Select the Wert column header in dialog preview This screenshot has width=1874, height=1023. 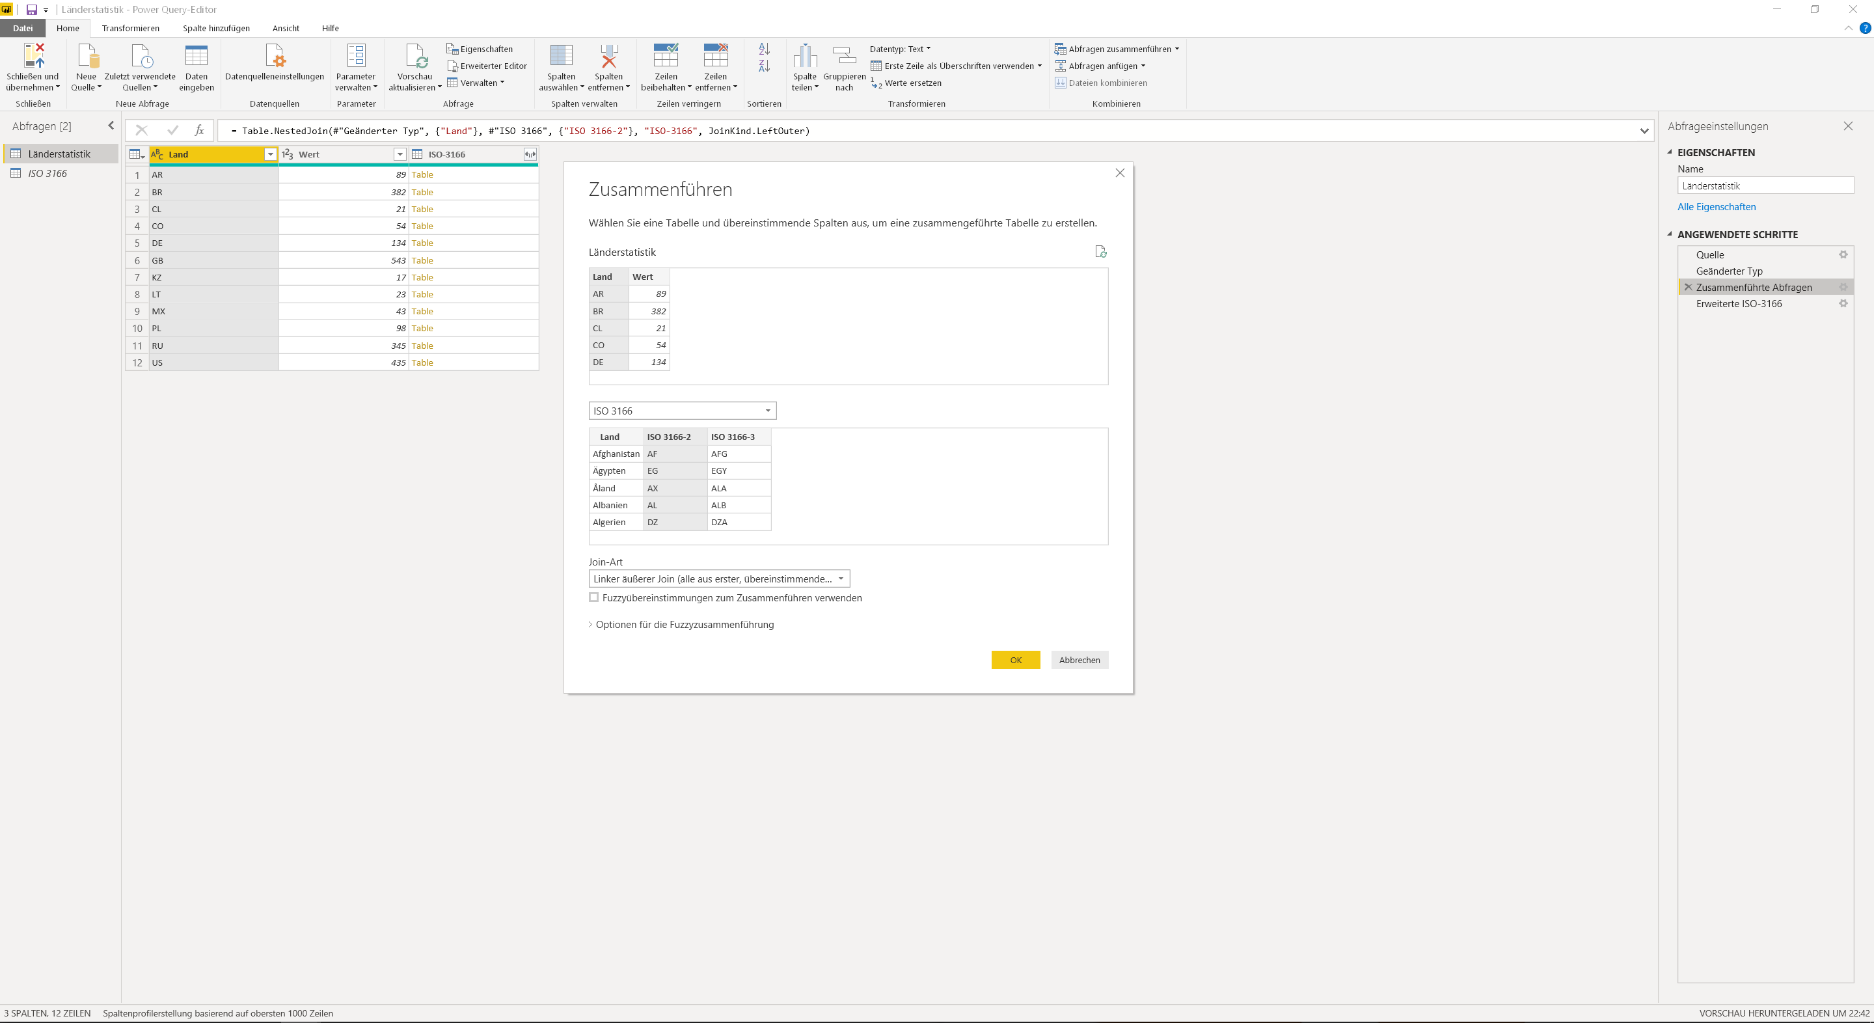pyautogui.click(x=648, y=277)
